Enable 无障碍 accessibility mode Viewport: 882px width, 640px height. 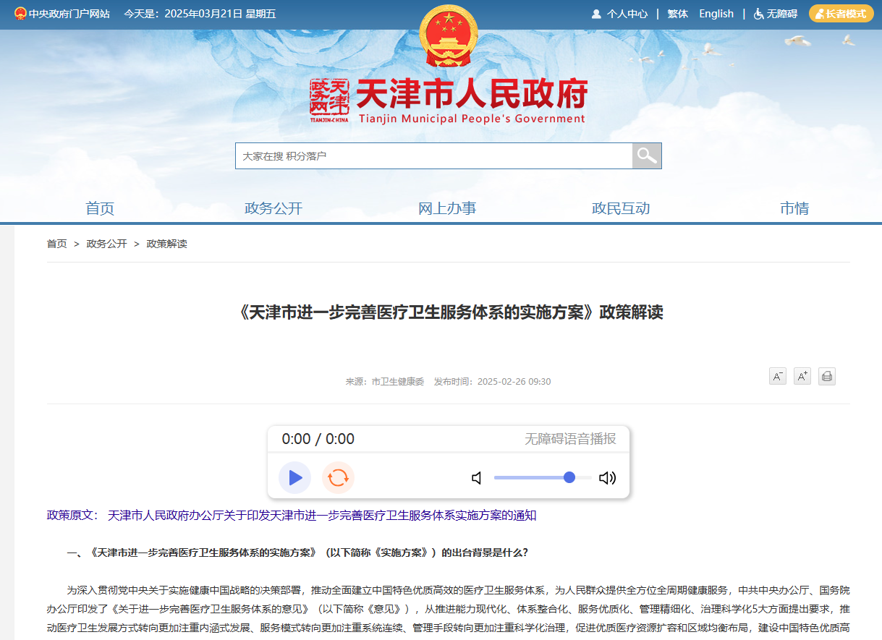776,14
